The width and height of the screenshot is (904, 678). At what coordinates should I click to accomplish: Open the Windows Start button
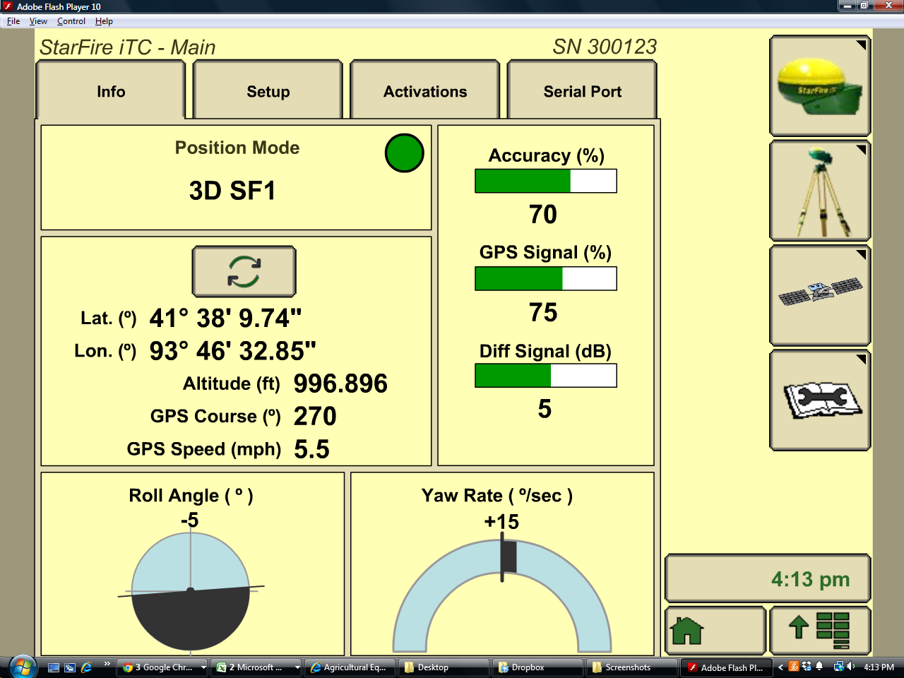[x=23, y=666]
